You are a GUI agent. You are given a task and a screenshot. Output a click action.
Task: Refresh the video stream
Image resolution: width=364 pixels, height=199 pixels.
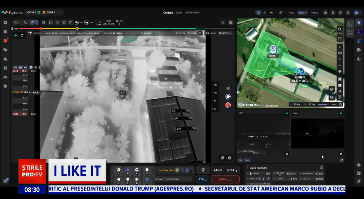(x=22, y=35)
